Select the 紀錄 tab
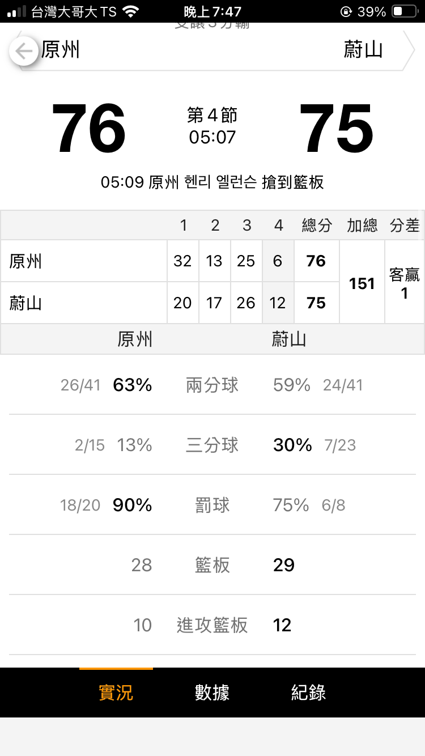 click(308, 692)
